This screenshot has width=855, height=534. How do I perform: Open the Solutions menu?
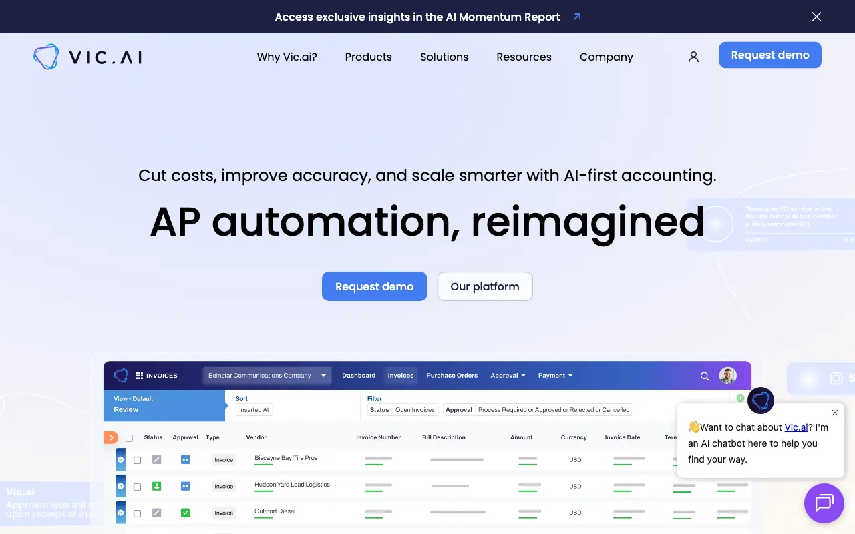tap(444, 57)
